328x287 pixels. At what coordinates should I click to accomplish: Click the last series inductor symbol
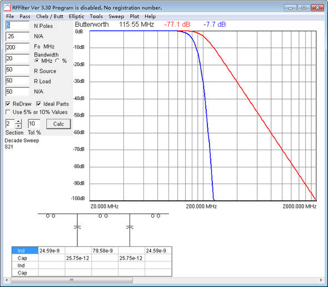coord(156,216)
